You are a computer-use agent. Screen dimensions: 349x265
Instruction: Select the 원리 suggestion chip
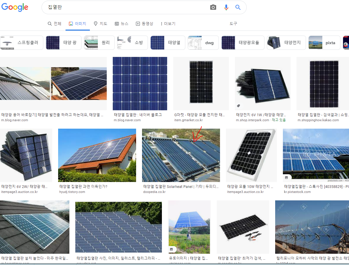99,42
